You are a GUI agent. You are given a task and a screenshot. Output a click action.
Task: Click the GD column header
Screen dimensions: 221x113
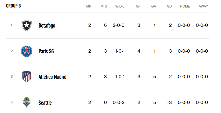169,6
